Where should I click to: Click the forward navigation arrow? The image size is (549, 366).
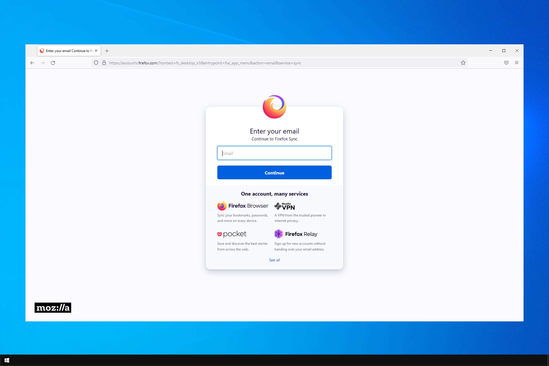coord(43,63)
